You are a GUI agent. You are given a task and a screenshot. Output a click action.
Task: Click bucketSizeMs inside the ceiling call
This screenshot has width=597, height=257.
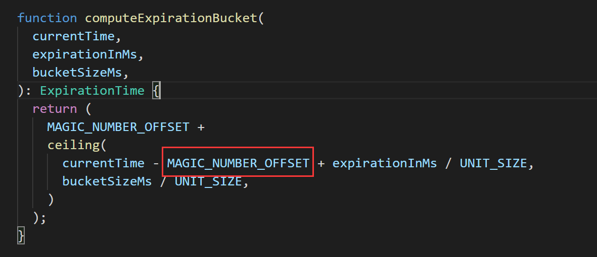(107, 181)
